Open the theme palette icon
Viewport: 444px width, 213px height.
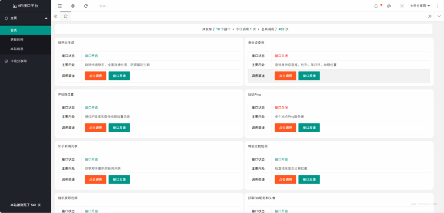pyautogui.click(x=389, y=6)
